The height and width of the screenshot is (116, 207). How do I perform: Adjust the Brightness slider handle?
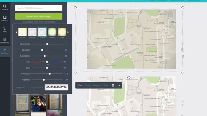(x=47, y=44)
